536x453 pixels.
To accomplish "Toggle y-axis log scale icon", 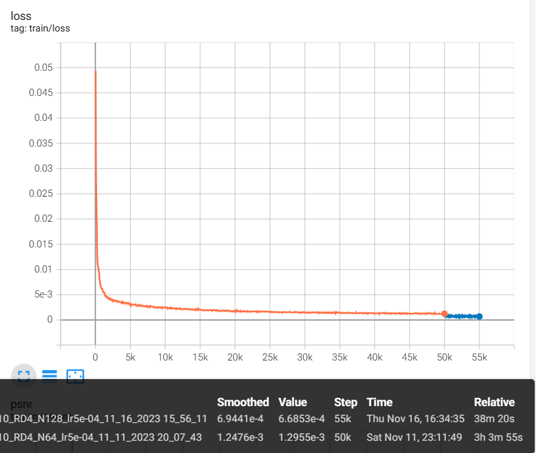I will [x=50, y=376].
